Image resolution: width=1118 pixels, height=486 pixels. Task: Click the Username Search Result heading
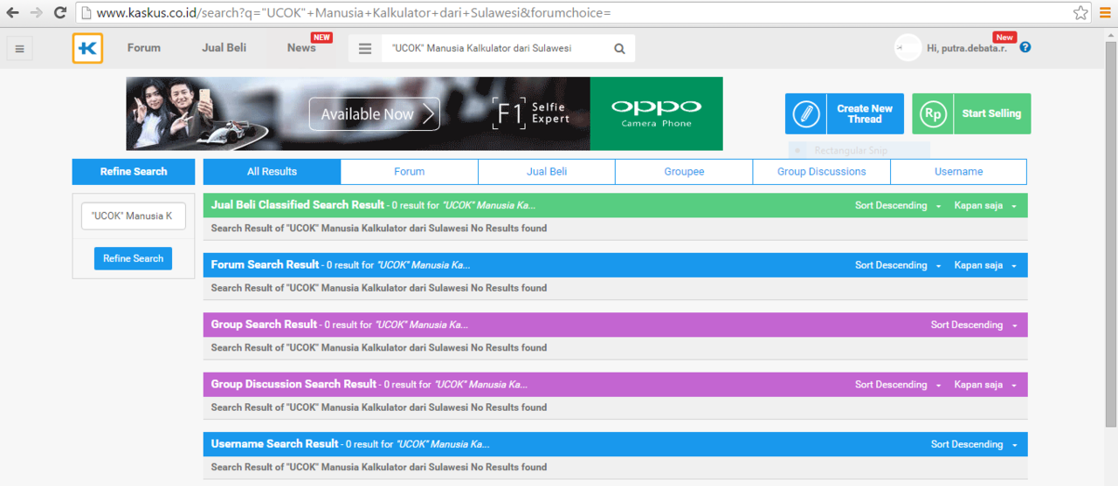coord(275,443)
